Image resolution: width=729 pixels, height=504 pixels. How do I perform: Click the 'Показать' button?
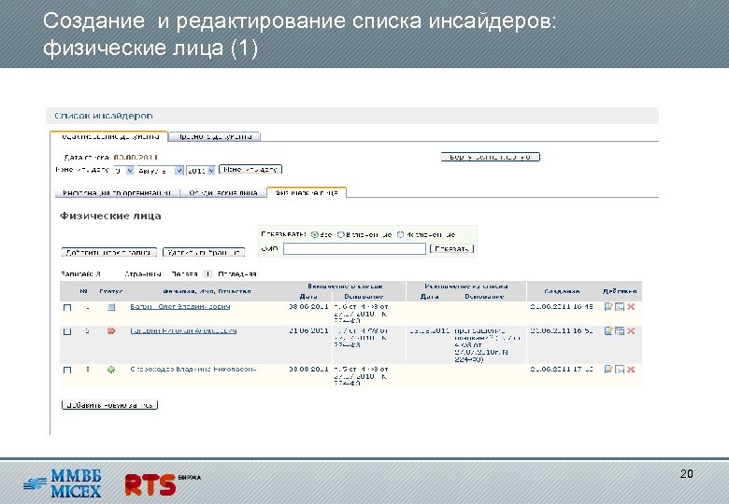click(452, 249)
